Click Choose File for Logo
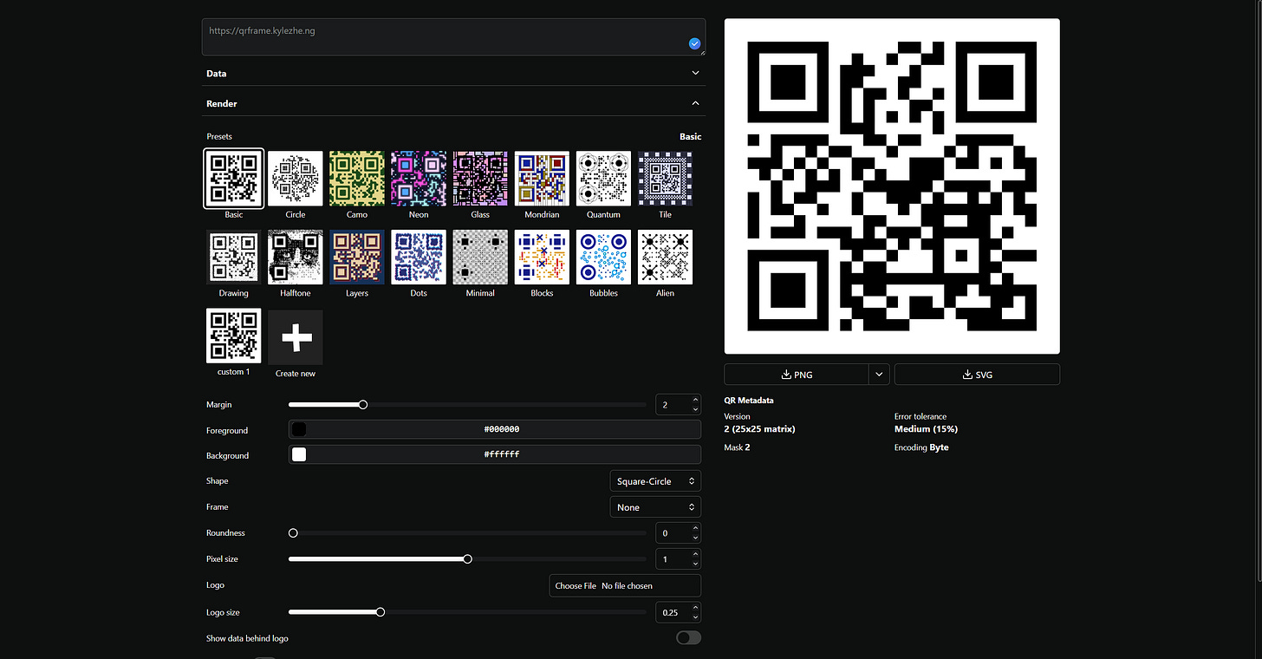The height and width of the screenshot is (659, 1262). coord(576,586)
